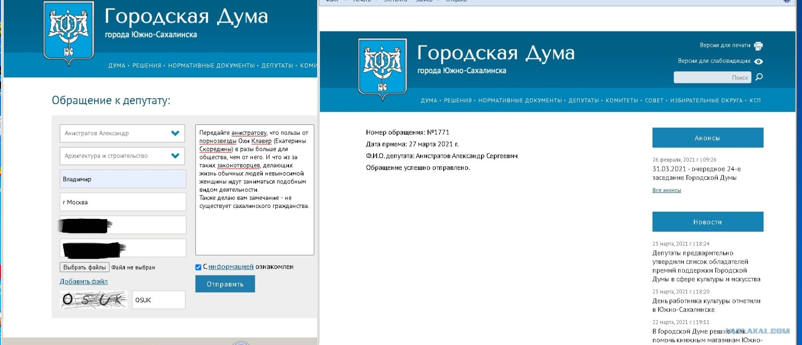The width and height of the screenshot is (802, 345).
Task: Click the Версия для слабовидящих link
Action: point(714,61)
